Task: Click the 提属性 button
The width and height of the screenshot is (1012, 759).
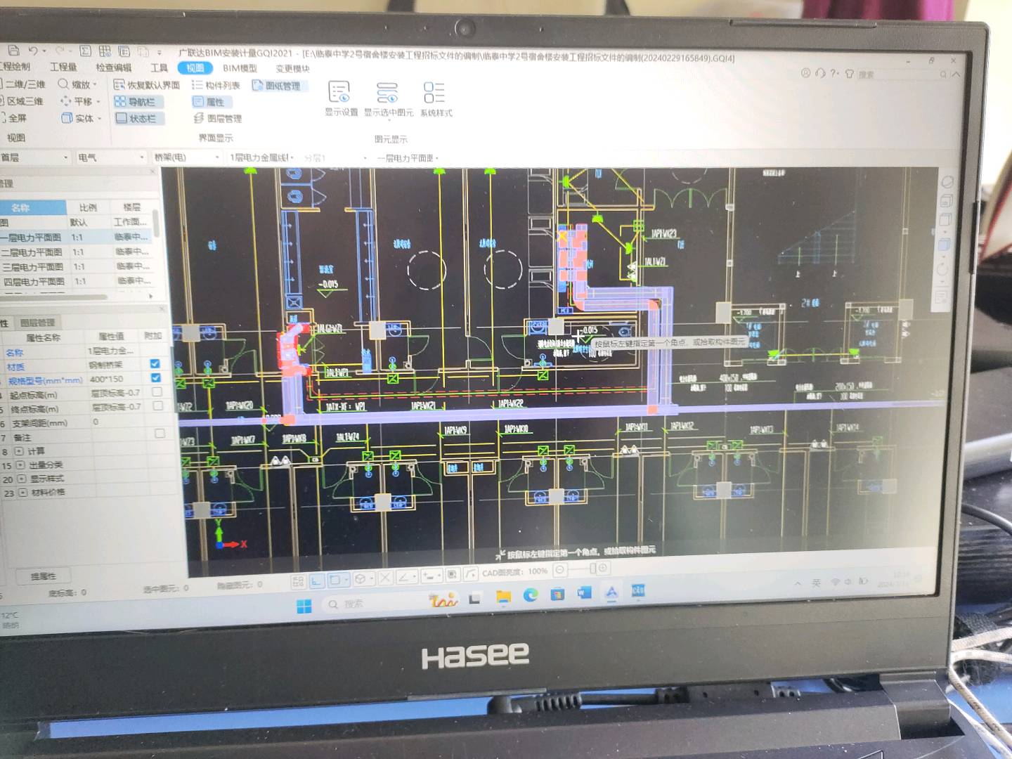Action: point(44,576)
